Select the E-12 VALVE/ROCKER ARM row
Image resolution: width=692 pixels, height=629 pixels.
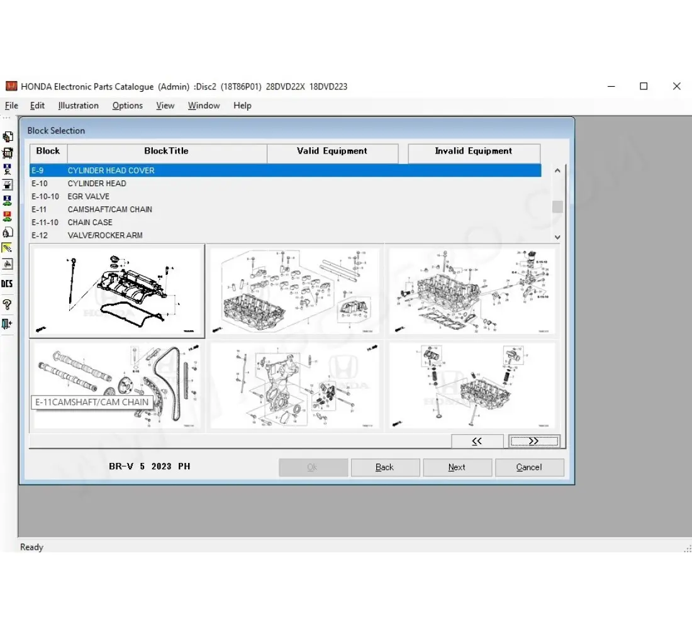(285, 236)
